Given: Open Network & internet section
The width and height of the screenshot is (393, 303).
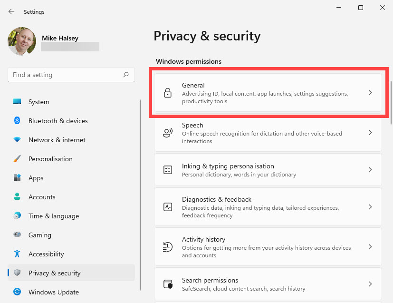Looking at the screenshot, I should coord(71,140).
